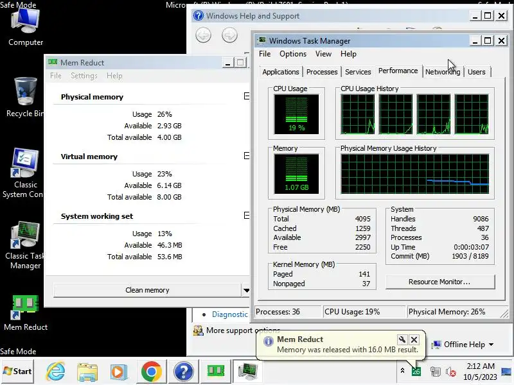Switch to the Processes tab

(x=322, y=72)
